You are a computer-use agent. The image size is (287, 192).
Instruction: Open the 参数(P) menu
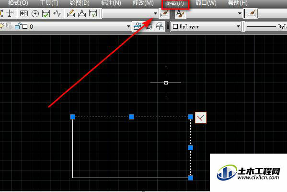(174, 3)
